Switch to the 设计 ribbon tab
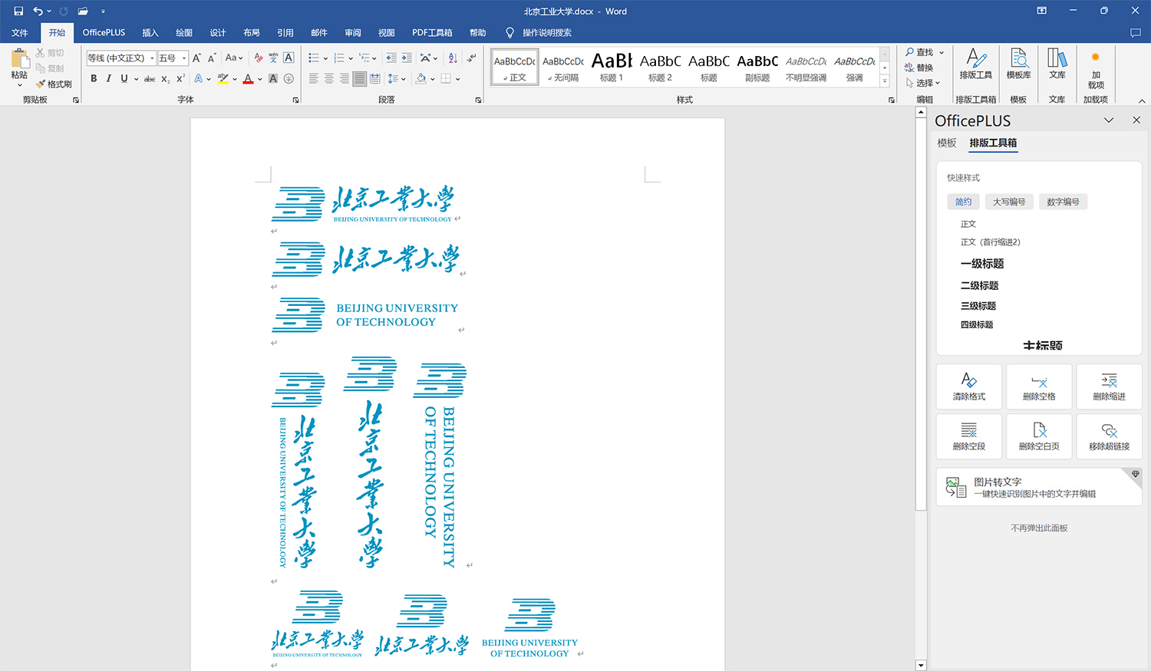Screen dimensions: 1151x671 (218, 33)
